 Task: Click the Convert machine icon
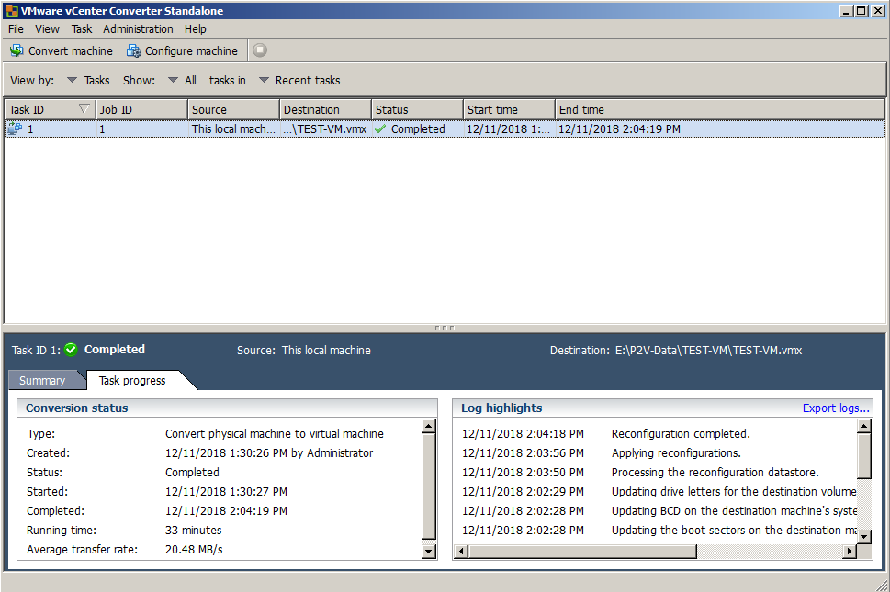click(x=17, y=51)
